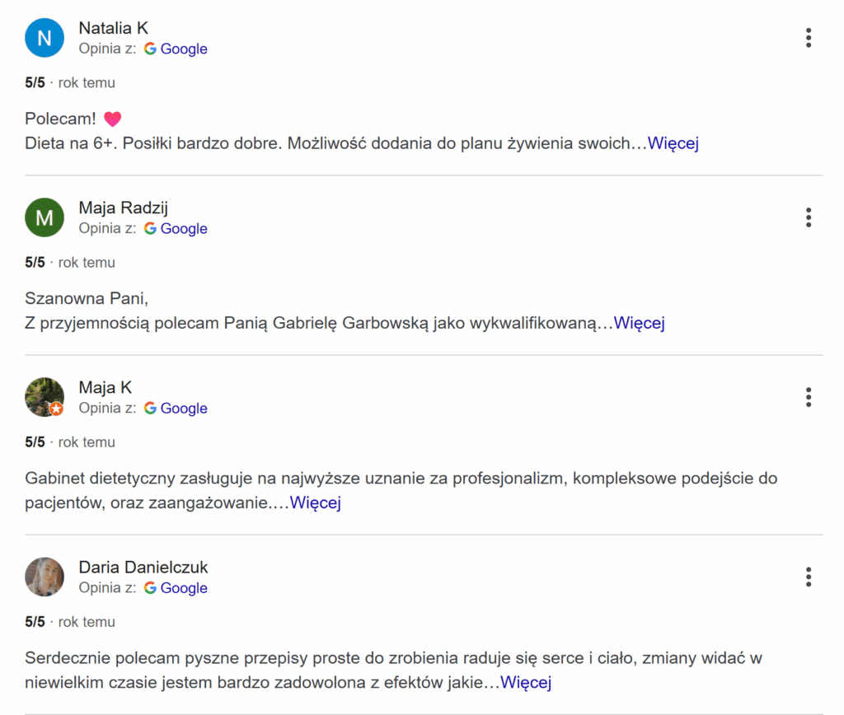Open three-dot menu for Natalia K review
The height and width of the screenshot is (715, 844).
click(x=809, y=38)
